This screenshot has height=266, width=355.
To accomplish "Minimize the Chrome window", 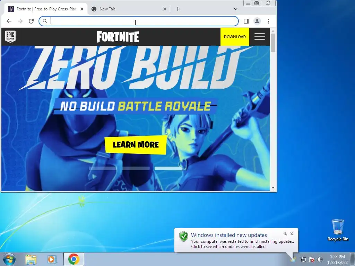I will click(248, 3).
